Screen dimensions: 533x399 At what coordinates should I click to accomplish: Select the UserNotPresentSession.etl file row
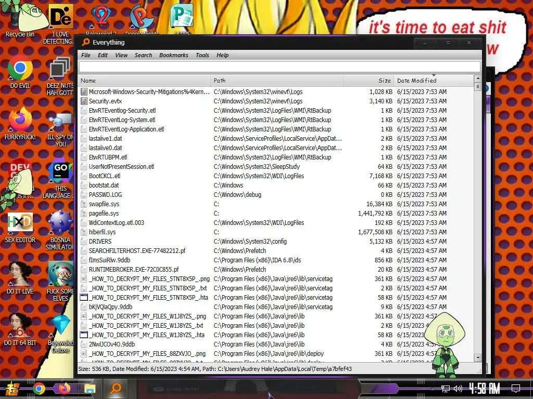click(x=276, y=167)
